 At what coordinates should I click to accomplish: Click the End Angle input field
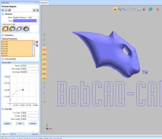point(30,72)
